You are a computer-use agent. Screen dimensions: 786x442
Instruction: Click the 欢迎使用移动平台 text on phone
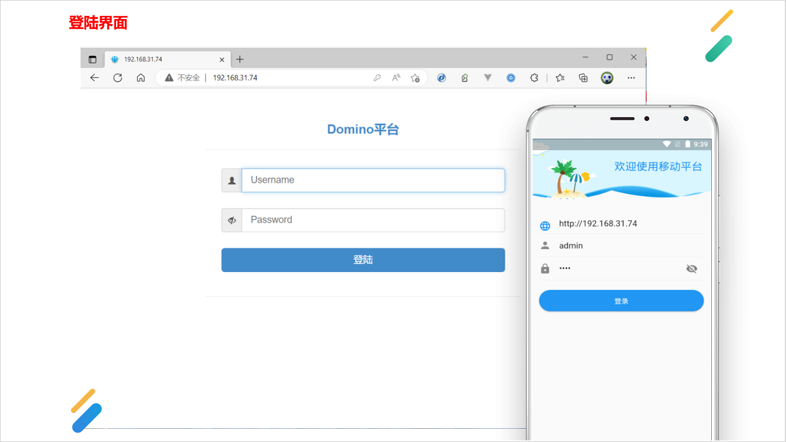coord(658,166)
